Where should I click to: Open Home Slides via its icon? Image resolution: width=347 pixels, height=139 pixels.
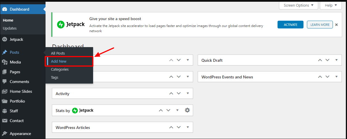5,91
